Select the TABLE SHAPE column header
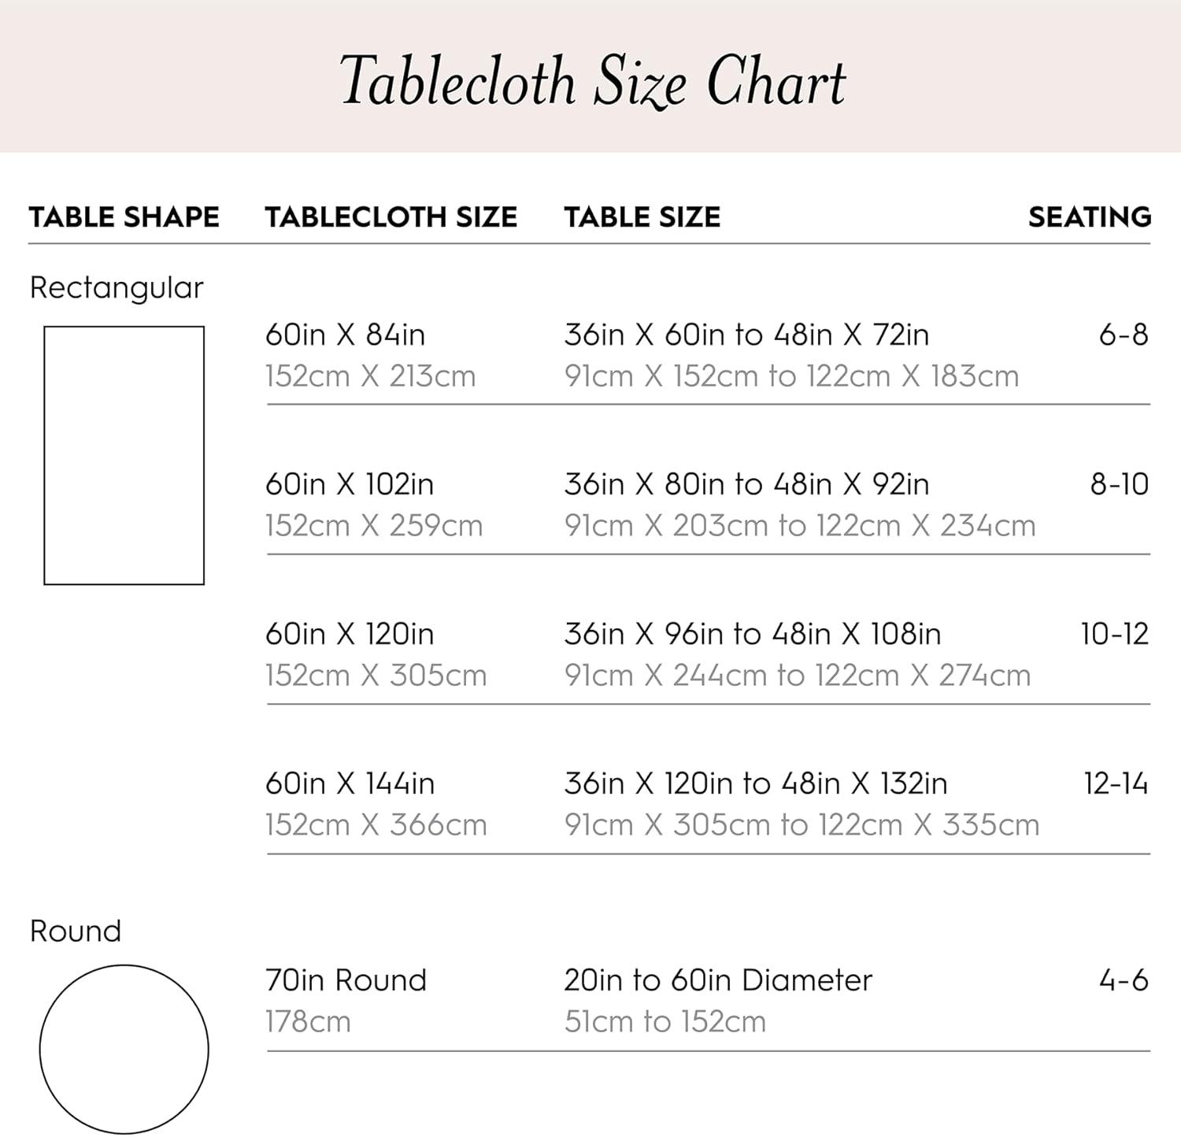 [x=124, y=217]
